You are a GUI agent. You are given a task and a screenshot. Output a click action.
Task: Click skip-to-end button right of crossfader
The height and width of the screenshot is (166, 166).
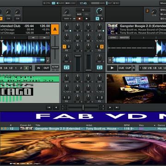(x=117, y=107)
